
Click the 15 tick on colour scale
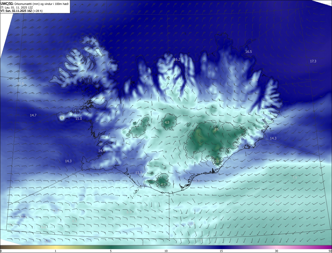click(221, 251)
